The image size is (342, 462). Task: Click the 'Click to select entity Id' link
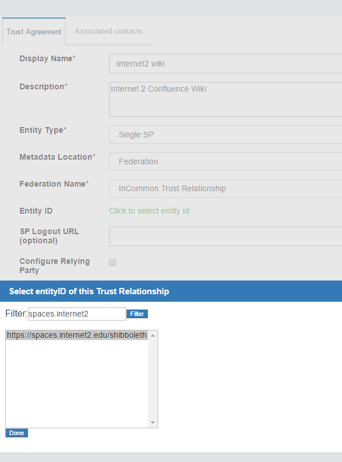(149, 211)
